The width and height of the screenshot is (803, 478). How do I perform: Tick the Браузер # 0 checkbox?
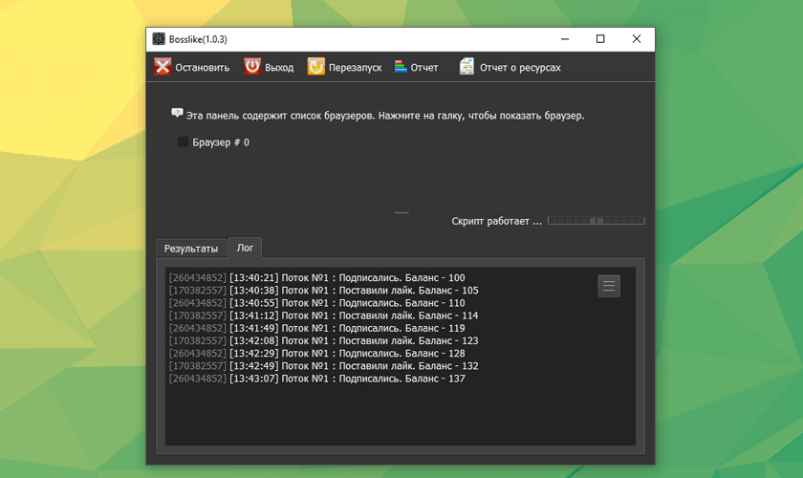[x=183, y=141]
